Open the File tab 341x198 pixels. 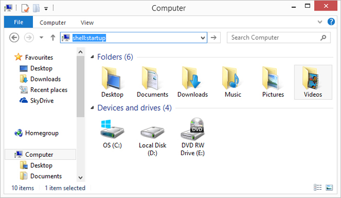click(x=18, y=22)
